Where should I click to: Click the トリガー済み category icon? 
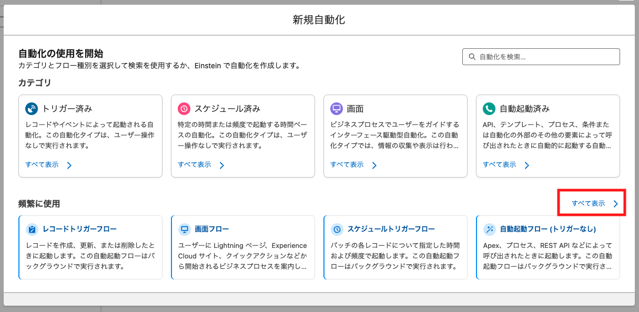32,109
